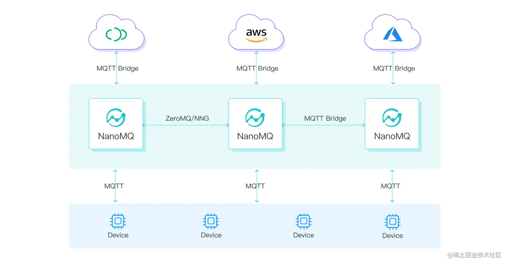Select the EMQX cloud icon

tap(116, 33)
